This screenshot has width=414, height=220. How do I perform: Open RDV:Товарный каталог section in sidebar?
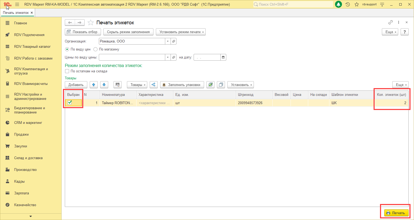coord(32,46)
